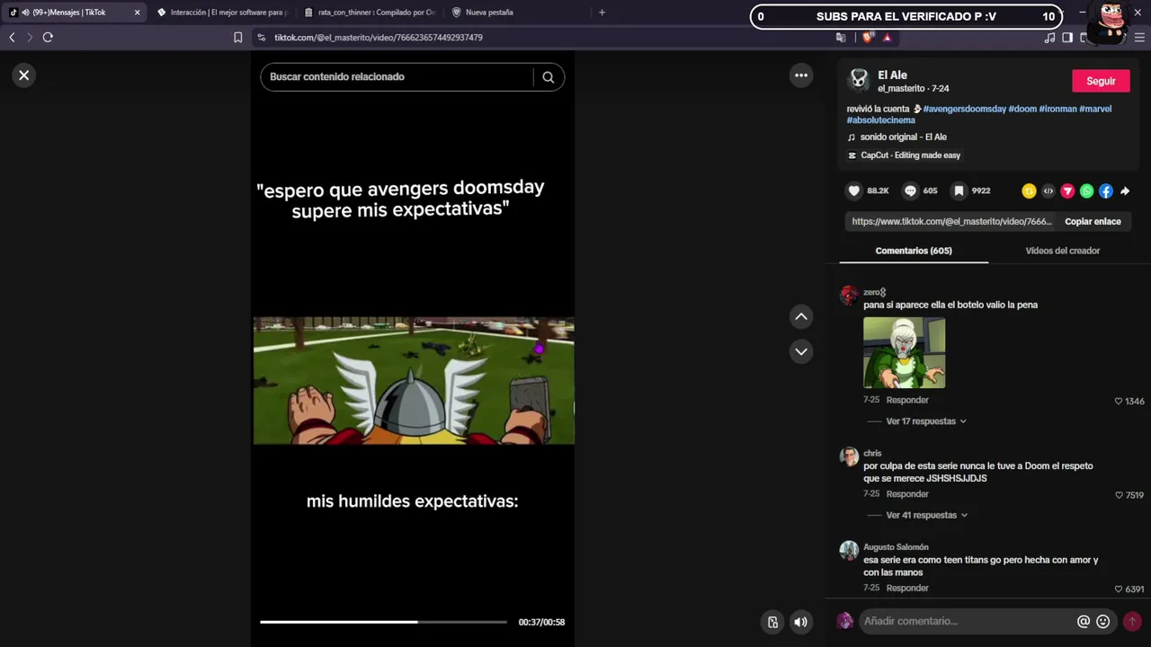The image size is (1151, 647).
Task: Open the floating player icon beside the volume button
Action: click(x=772, y=622)
